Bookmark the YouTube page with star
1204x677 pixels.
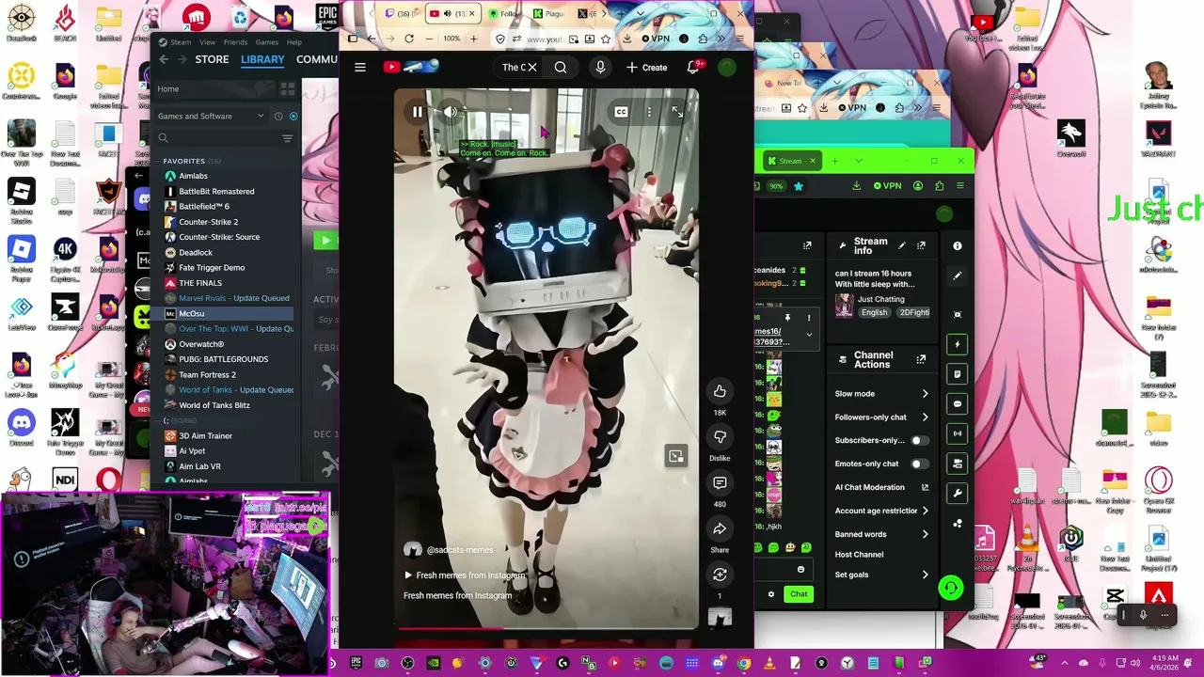tap(606, 39)
